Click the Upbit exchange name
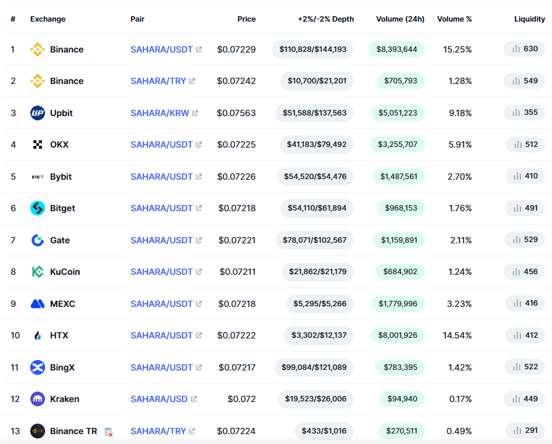Viewport: 552px width, 444px height. click(61, 113)
